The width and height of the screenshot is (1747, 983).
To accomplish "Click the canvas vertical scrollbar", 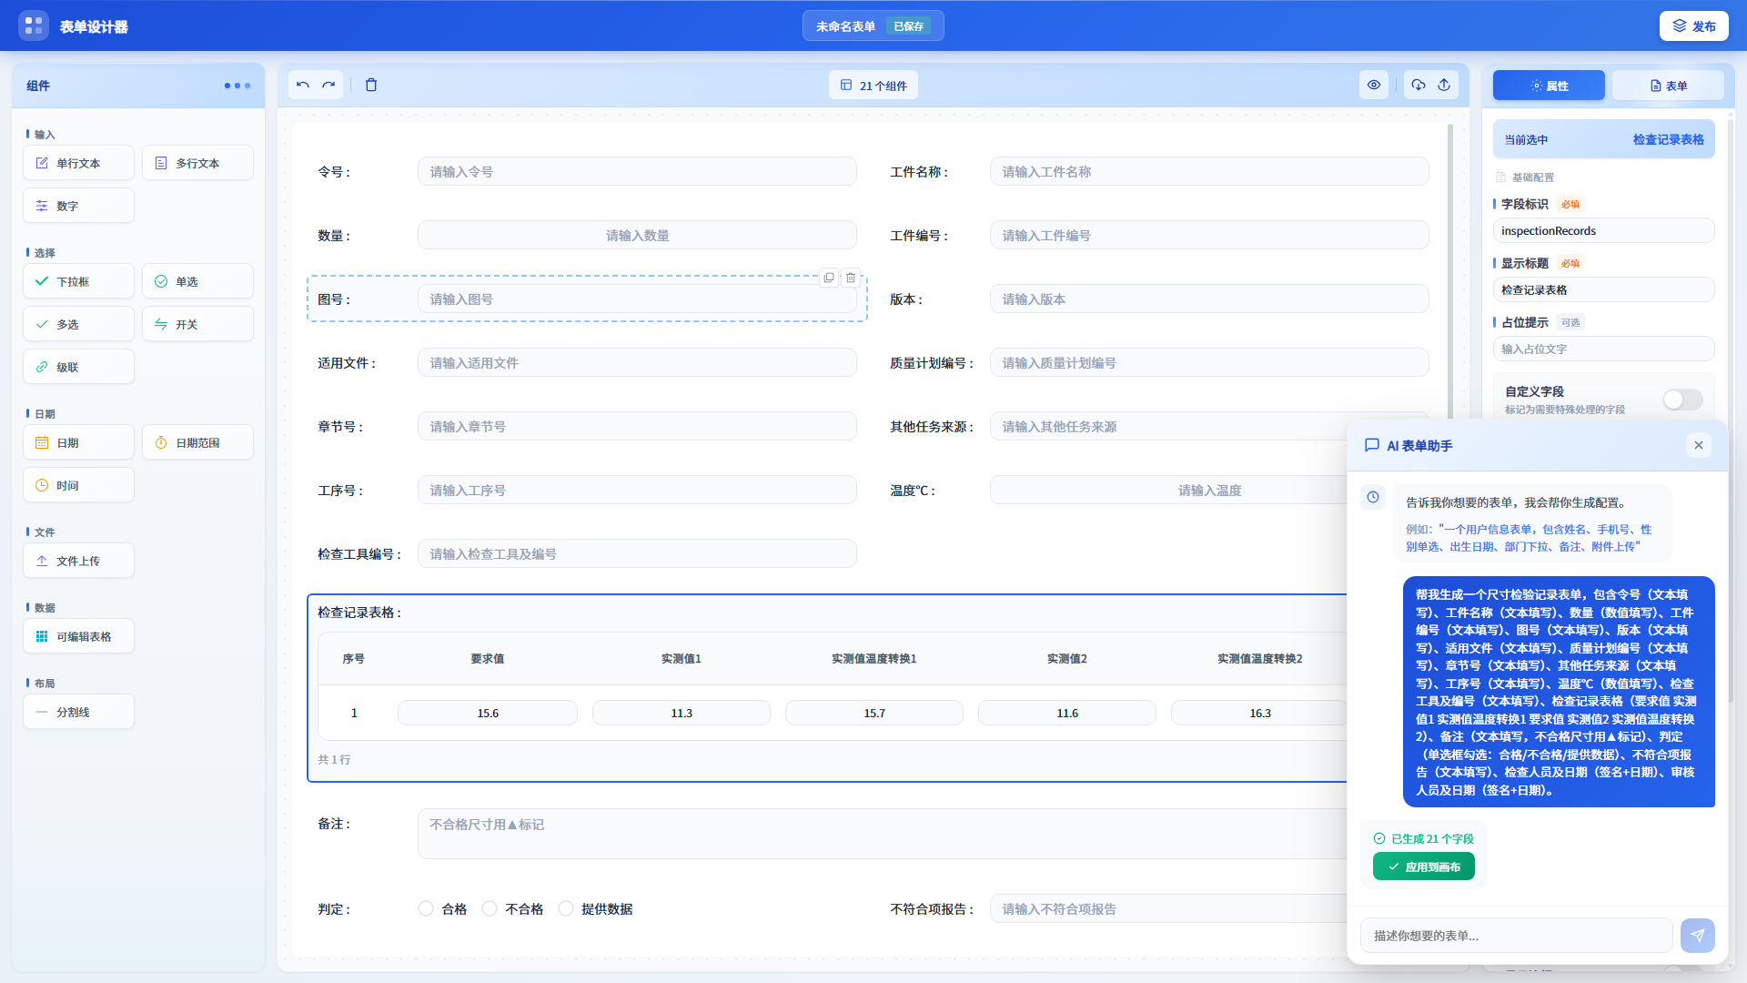I will 1450,273.
